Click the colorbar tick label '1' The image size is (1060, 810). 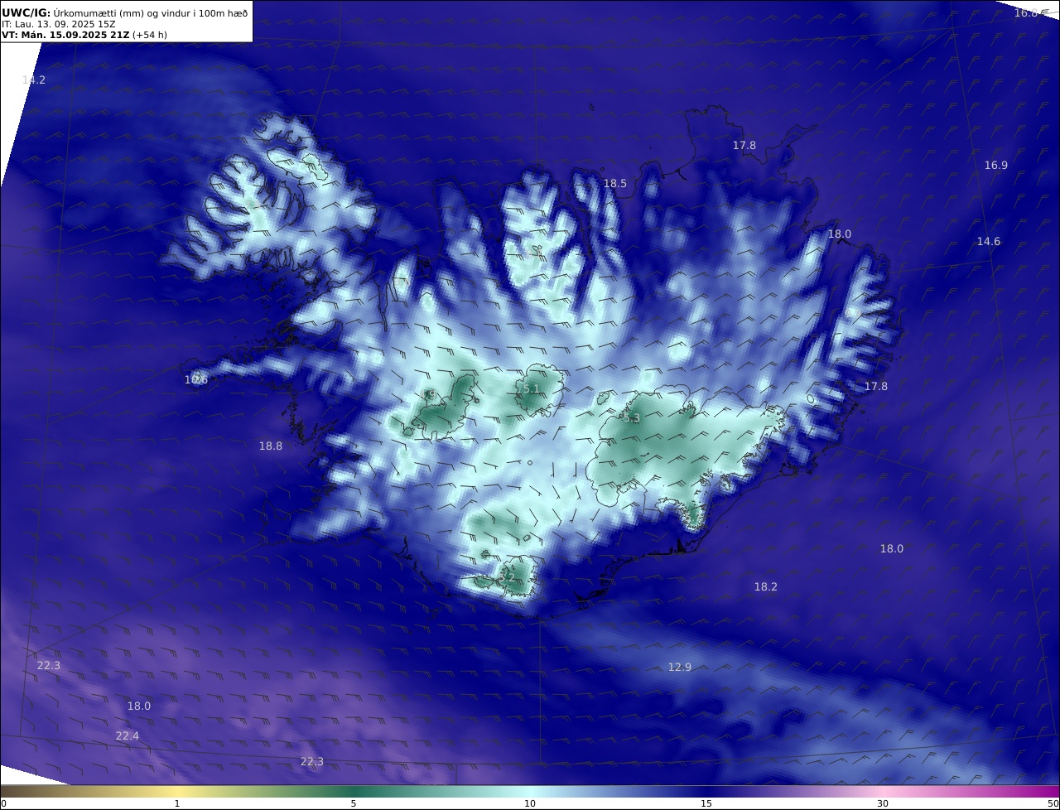[x=177, y=803]
